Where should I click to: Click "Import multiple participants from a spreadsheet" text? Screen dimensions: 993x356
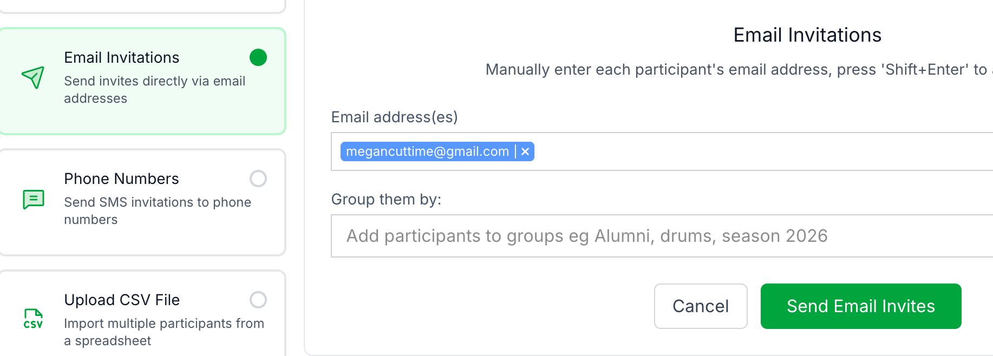click(x=164, y=332)
